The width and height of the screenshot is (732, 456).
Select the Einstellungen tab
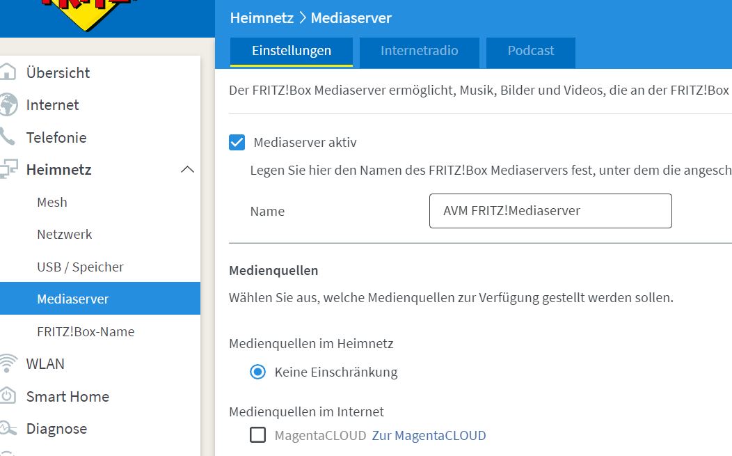291,50
